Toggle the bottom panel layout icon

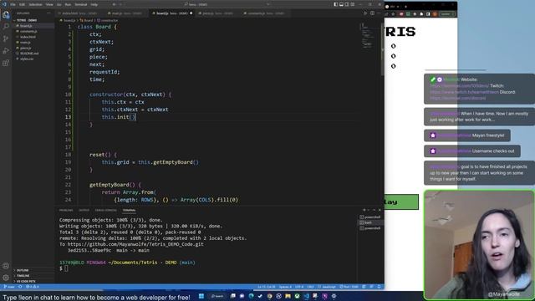(x=341, y=4)
